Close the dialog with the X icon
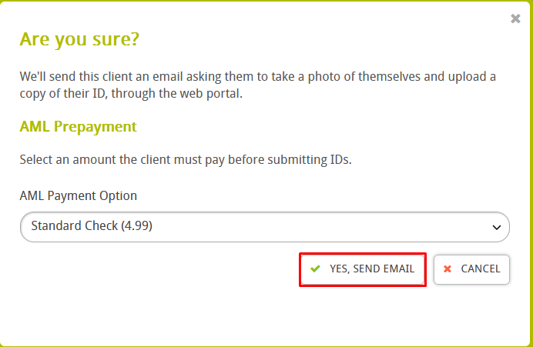The image size is (533, 347). (x=515, y=18)
